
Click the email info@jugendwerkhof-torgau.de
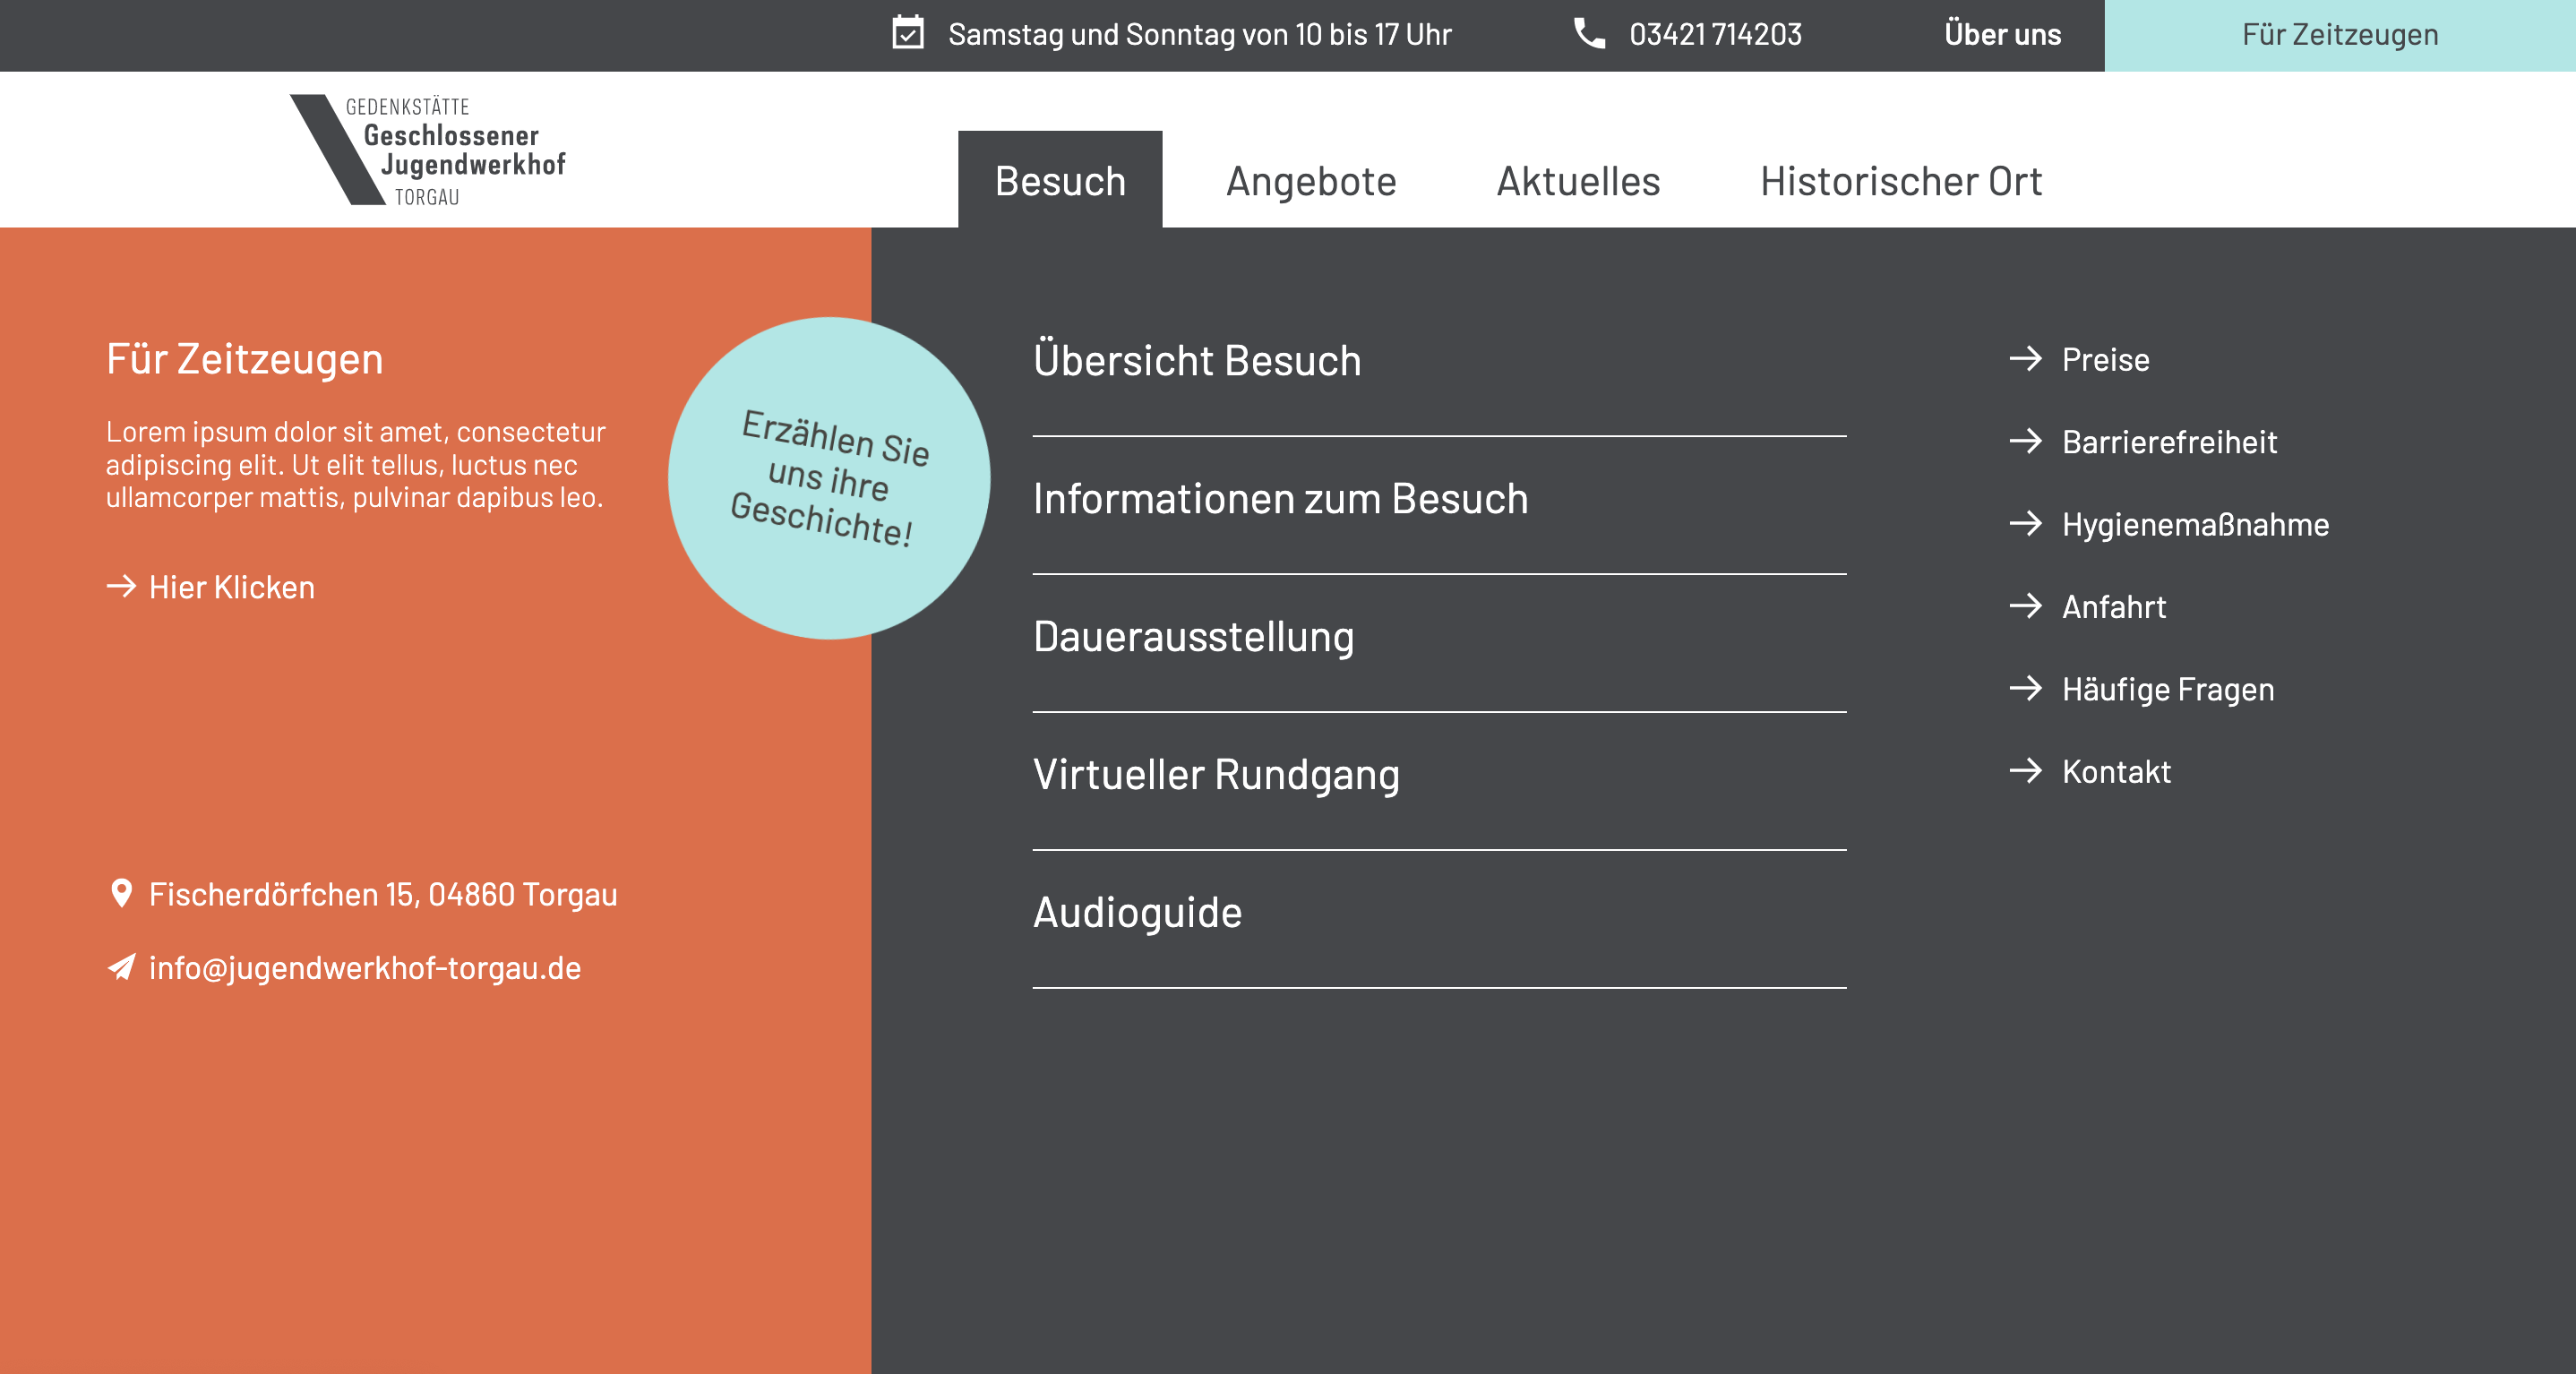(x=365, y=968)
